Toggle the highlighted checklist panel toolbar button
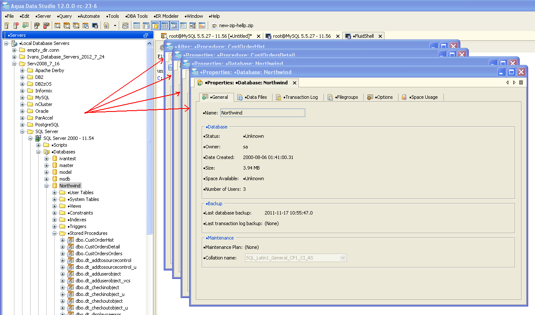Viewport: 535px width, 315px height. [x=174, y=25]
